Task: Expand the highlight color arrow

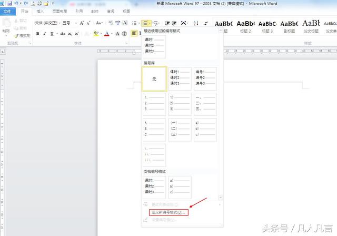Action: pyautogui.click(x=101, y=34)
